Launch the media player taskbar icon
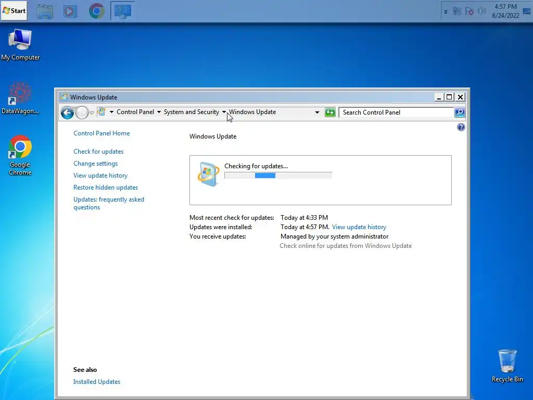This screenshot has height=400, width=533. (x=70, y=11)
